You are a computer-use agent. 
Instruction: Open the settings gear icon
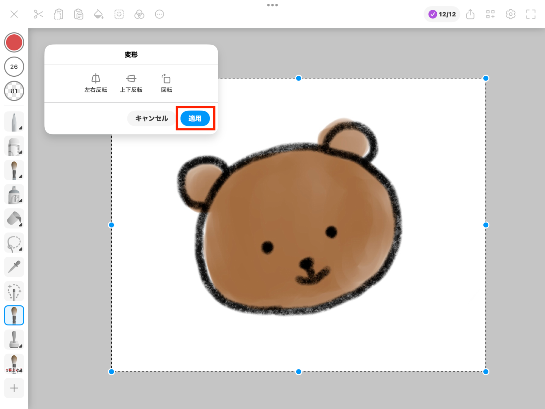click(x=510, y=14)
